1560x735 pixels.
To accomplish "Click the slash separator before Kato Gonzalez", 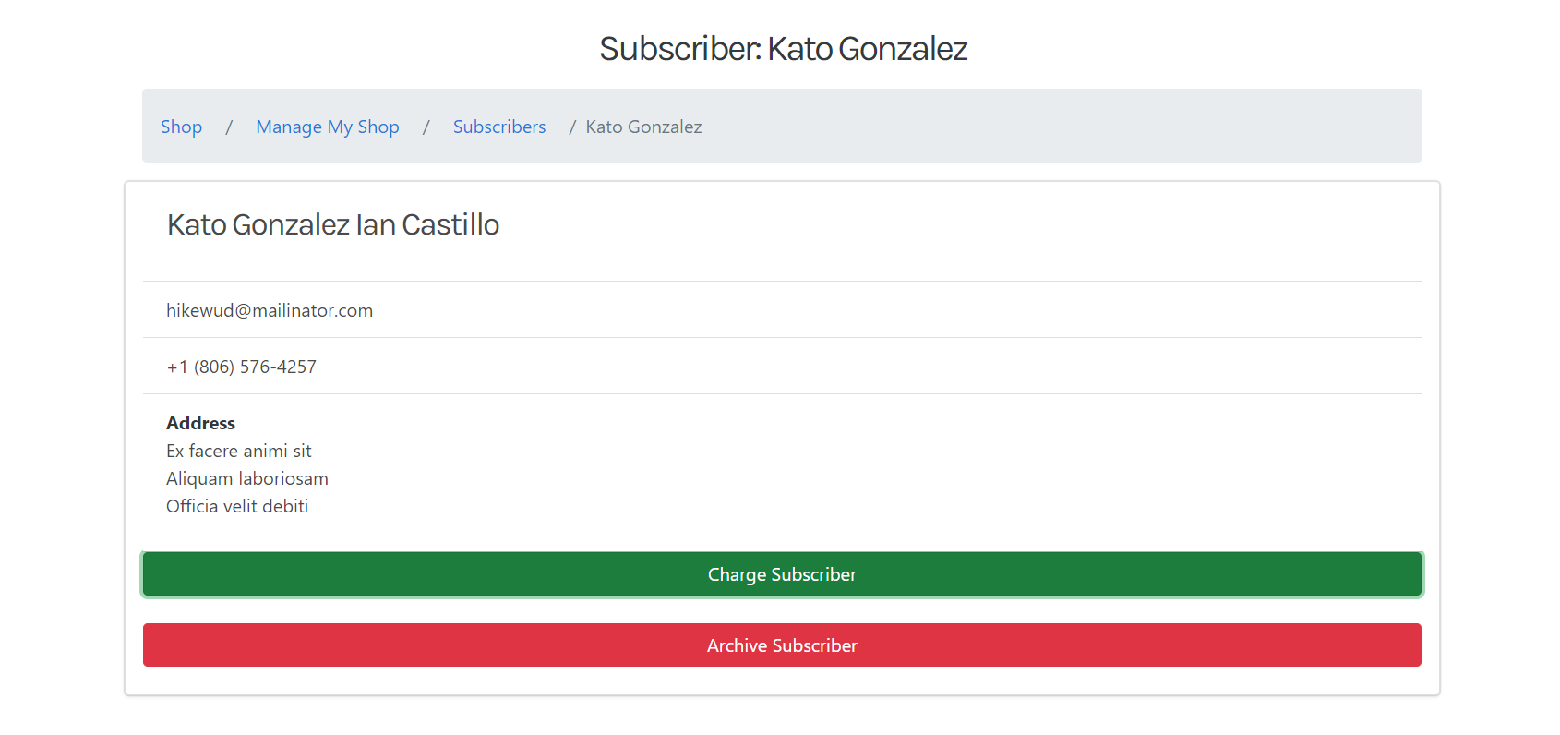I will [x=572, y=127].
